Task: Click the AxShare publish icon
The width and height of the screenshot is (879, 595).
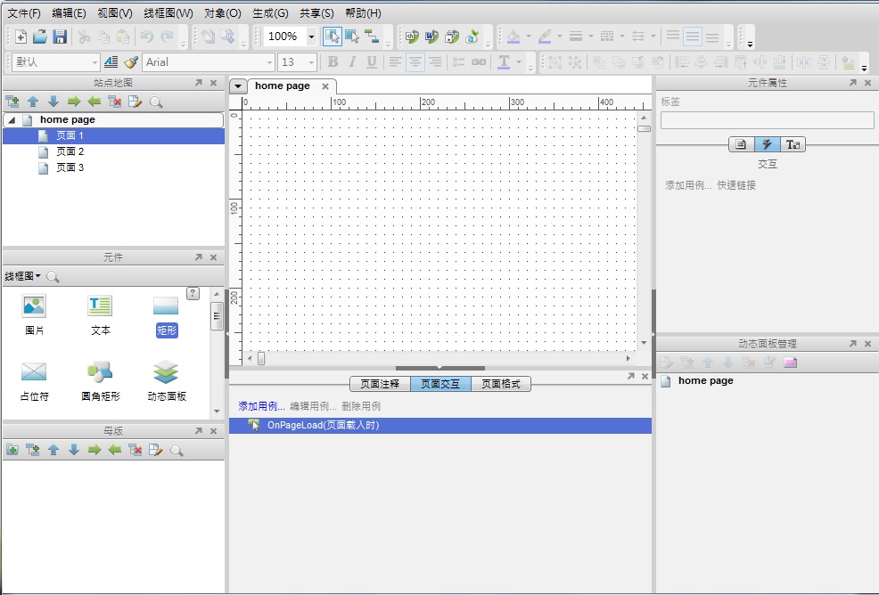Action: click(472, 37)
